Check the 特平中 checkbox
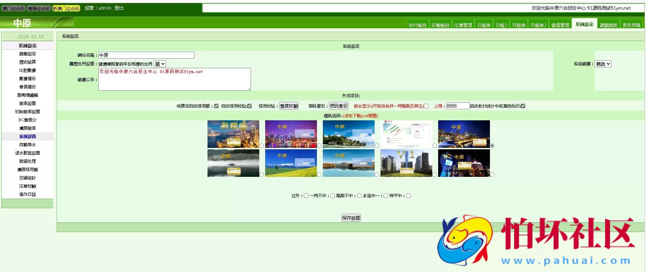646x272 pixels. tap(408, 196)
